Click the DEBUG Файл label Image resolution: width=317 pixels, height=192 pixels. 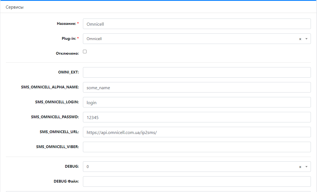pyautogui.click(x=66, y=181)
